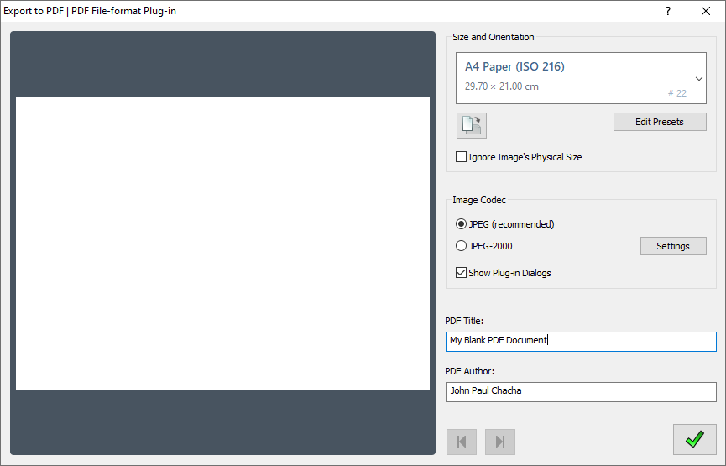This screenshot has width=726, height=466.
Task: Select the JPEG (recommended) codec option
Action: 461,224
